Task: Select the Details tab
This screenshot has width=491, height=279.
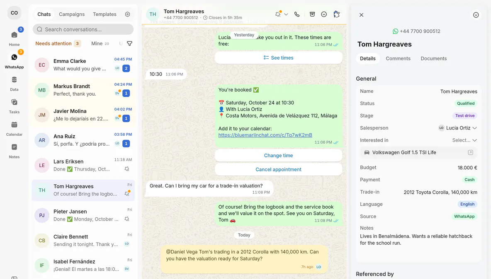Action: click(367, 58)
